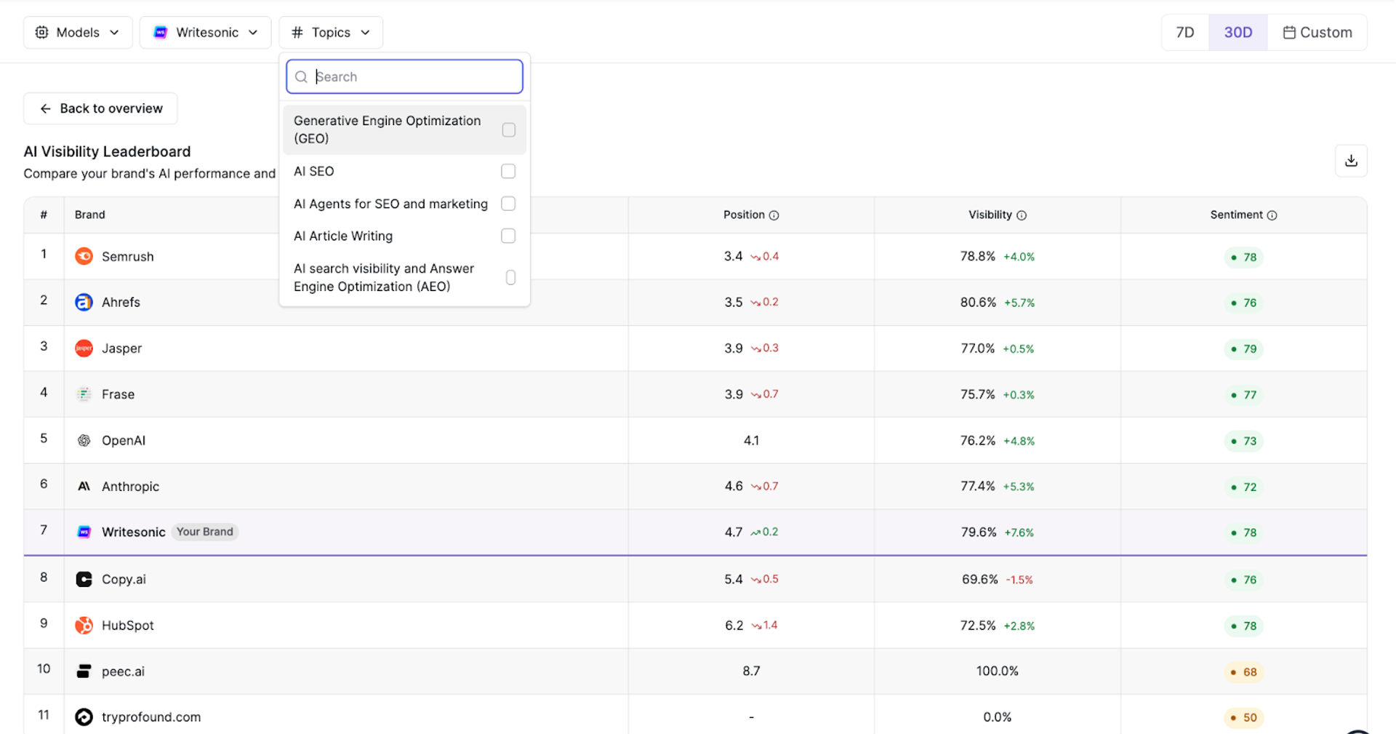
Task: Click the Ahrefs logo icon
Action: (84, 302)
